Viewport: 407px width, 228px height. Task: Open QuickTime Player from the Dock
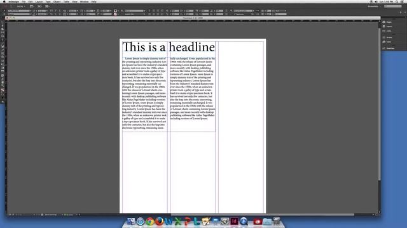(244, 221)
